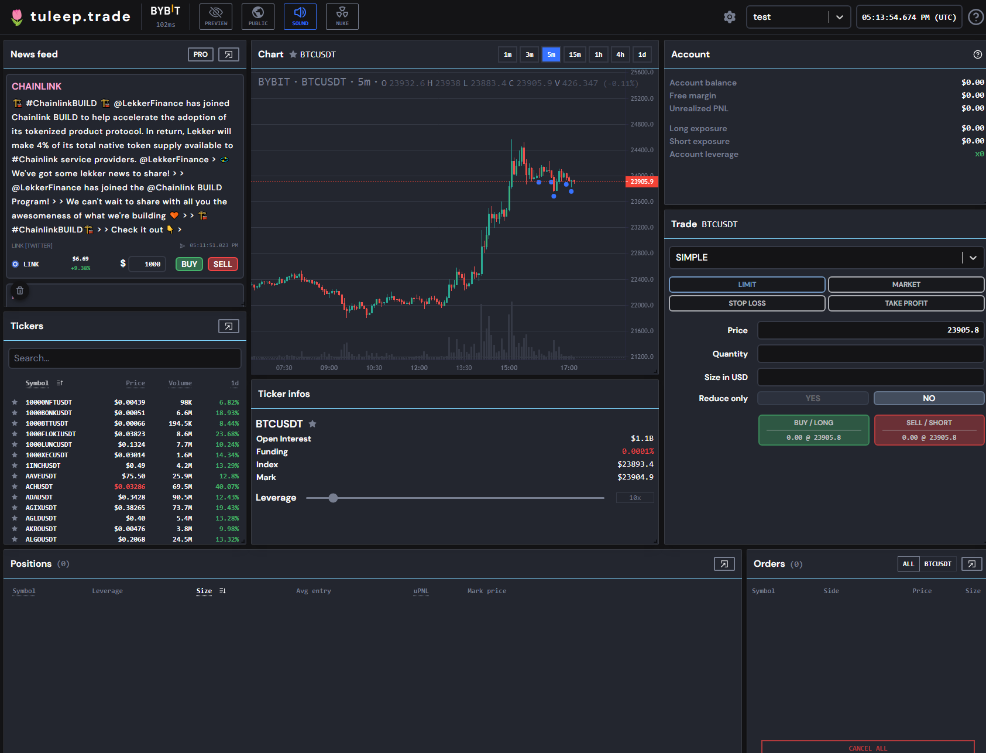Screen dimensions: 986x753
Task: Click the 10x leverage value box
Action: click(635, 498)
